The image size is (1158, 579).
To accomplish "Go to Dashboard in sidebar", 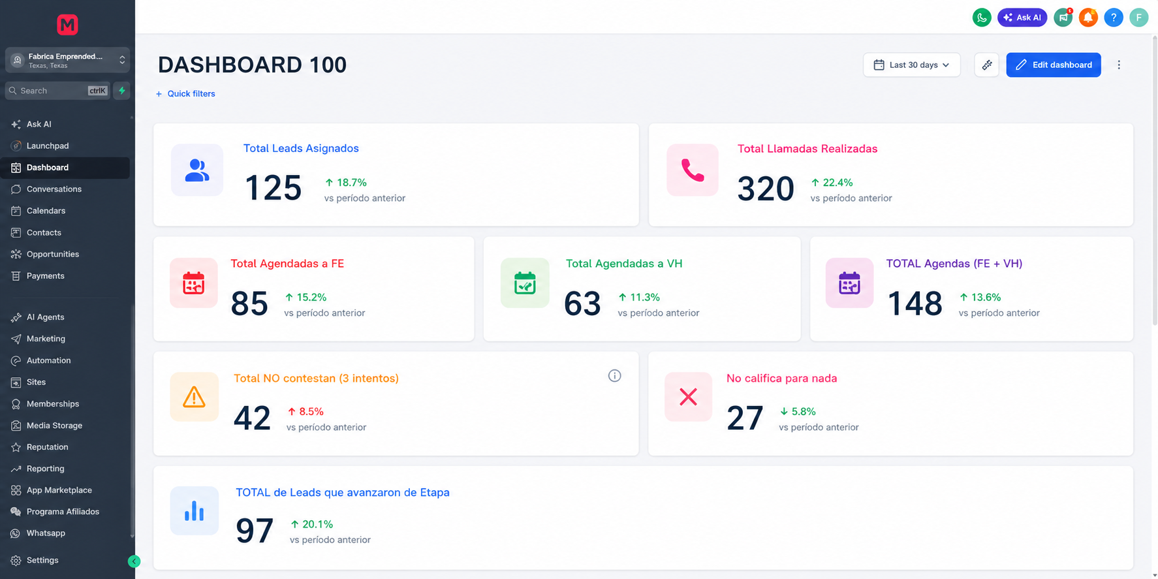I will click(65, 168).
